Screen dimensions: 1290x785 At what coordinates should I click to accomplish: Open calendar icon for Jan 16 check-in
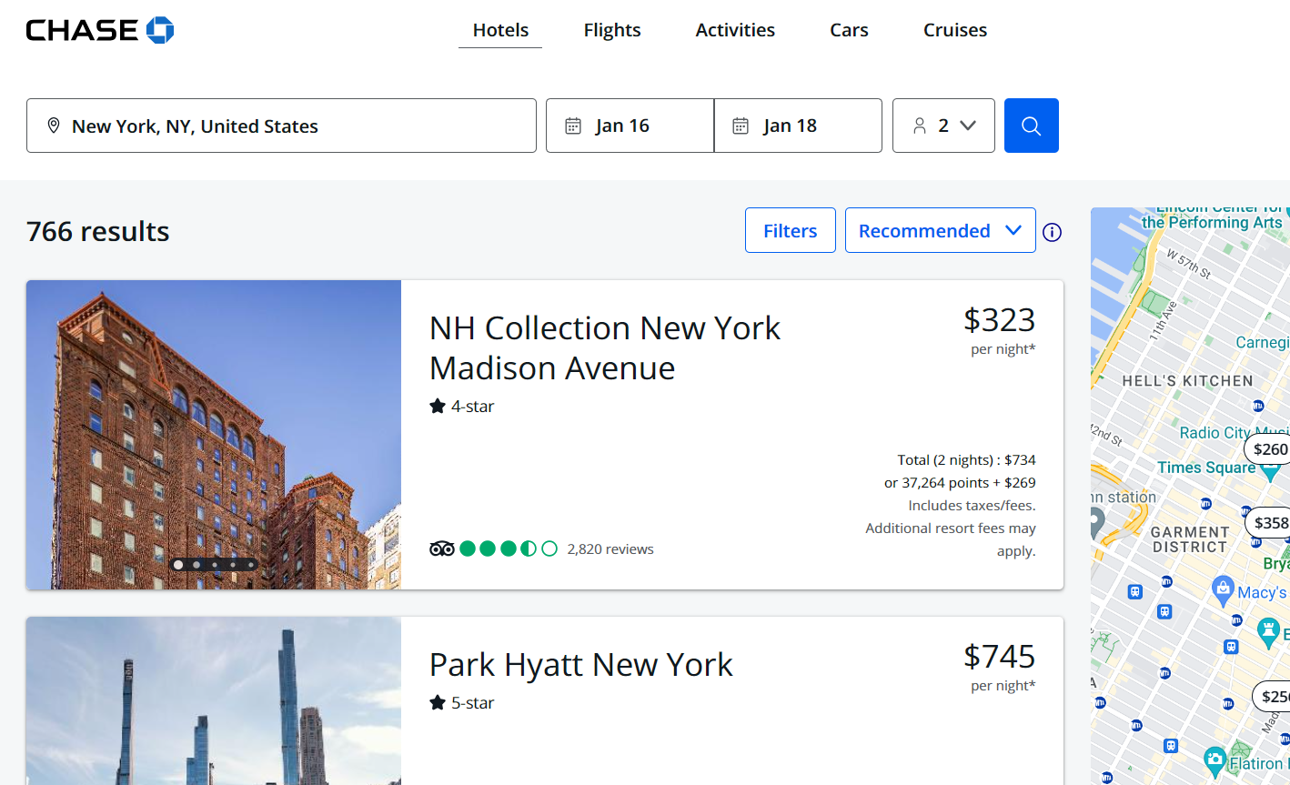pos(573,126)
